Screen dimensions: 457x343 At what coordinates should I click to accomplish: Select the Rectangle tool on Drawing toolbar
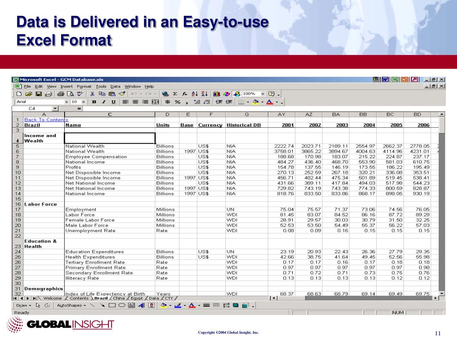(x=112, y=305)
